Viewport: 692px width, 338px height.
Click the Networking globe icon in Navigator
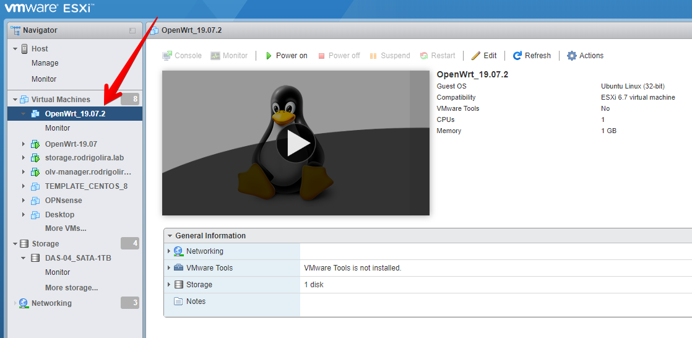[24, 303]
